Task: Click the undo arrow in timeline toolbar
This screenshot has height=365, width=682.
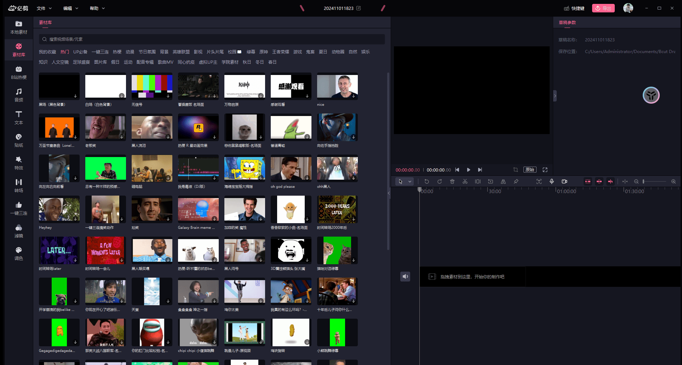Action: 427,181
